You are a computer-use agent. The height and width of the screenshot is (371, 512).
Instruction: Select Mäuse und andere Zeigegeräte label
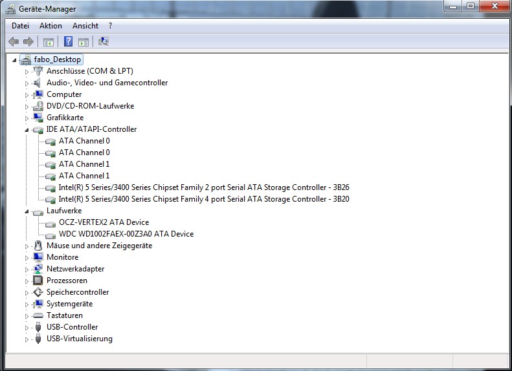coord(99,246)
